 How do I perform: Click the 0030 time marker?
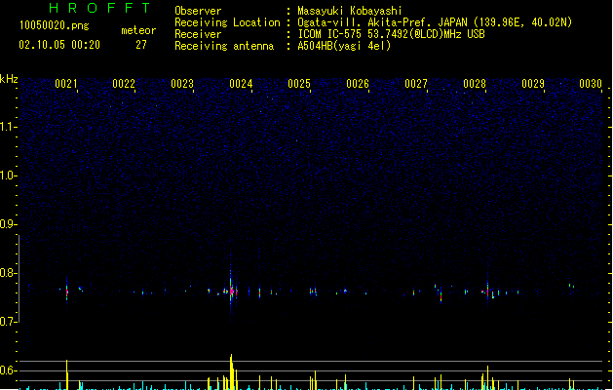591,84
